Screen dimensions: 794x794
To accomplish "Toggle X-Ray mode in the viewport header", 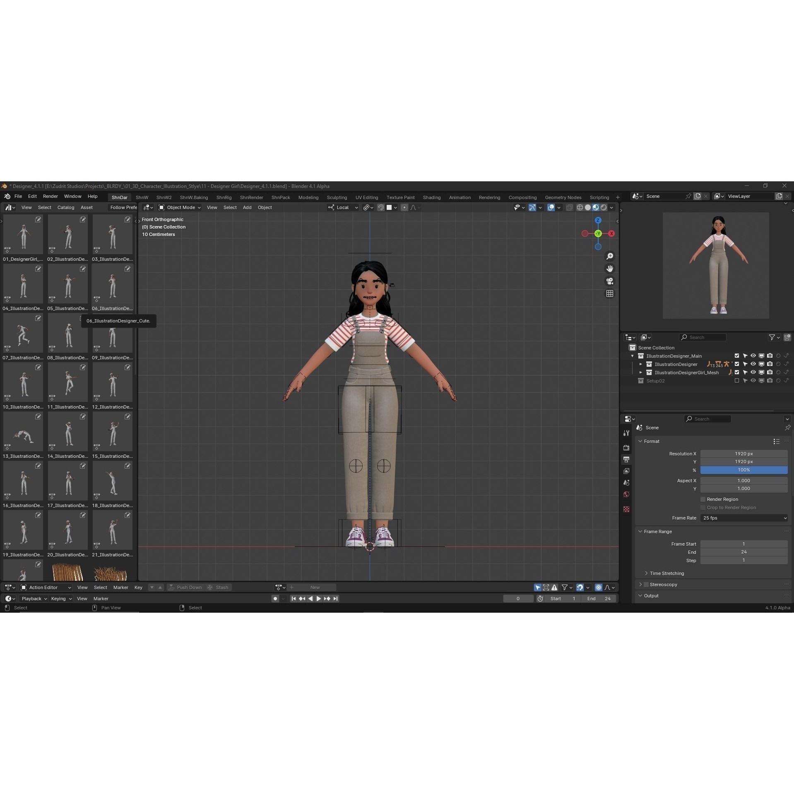I will 570,207.
